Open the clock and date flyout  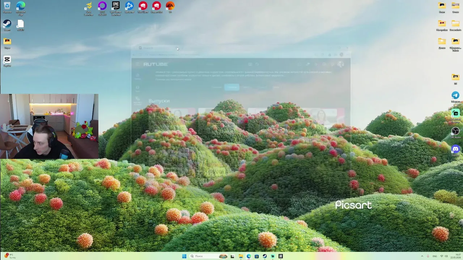point(455,256)
